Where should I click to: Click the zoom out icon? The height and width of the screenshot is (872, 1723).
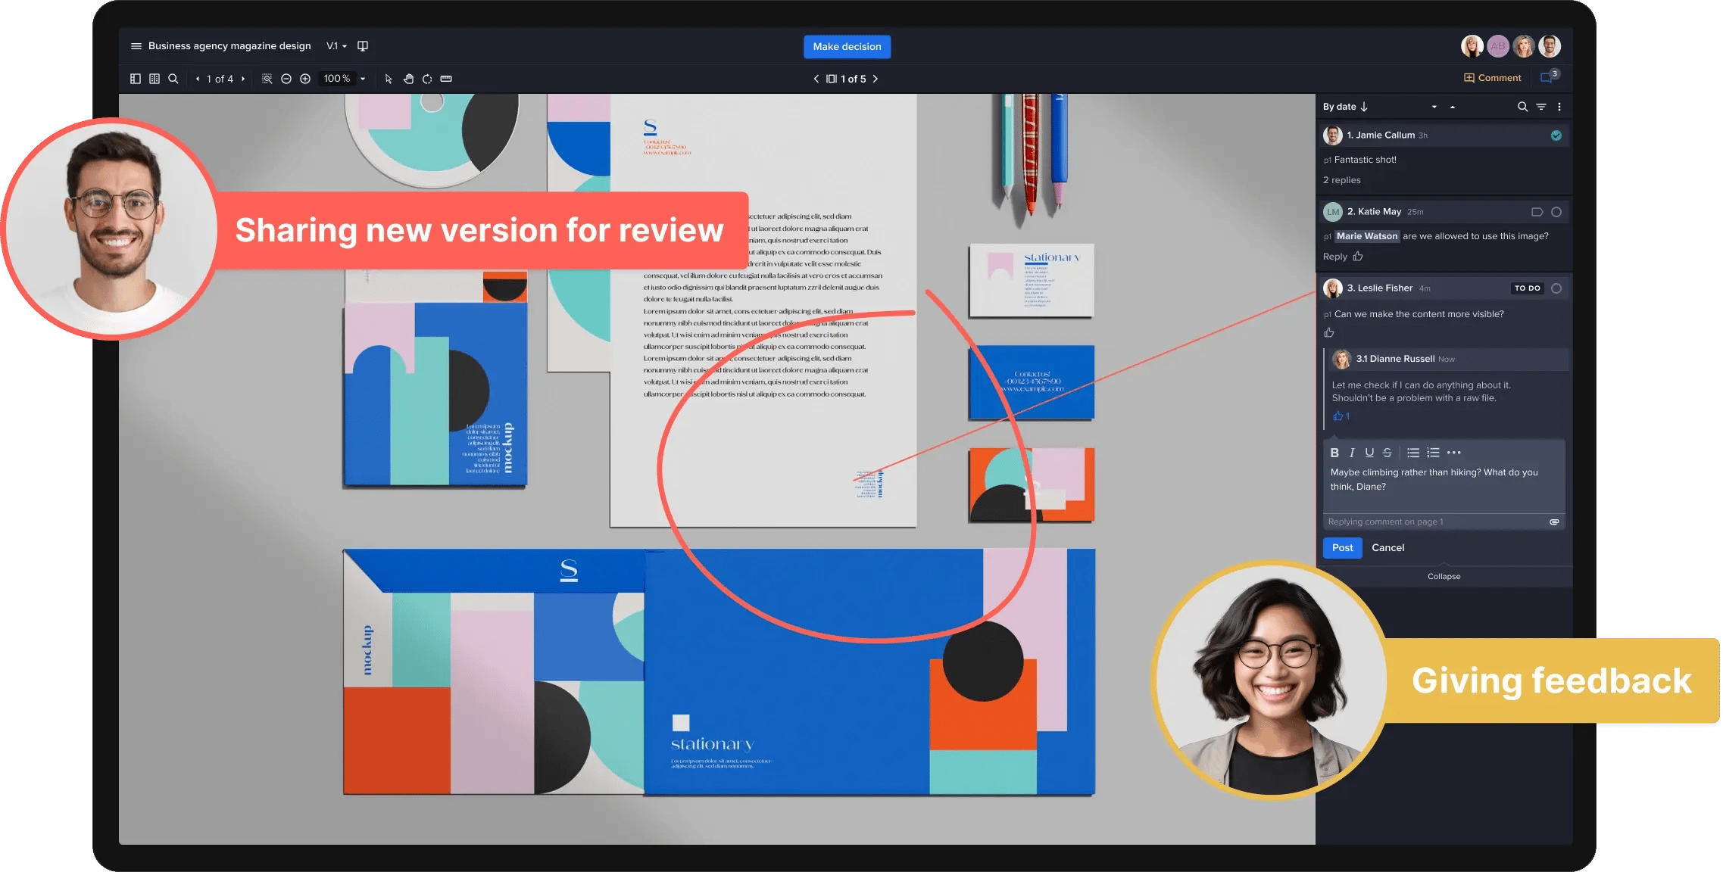286,79
